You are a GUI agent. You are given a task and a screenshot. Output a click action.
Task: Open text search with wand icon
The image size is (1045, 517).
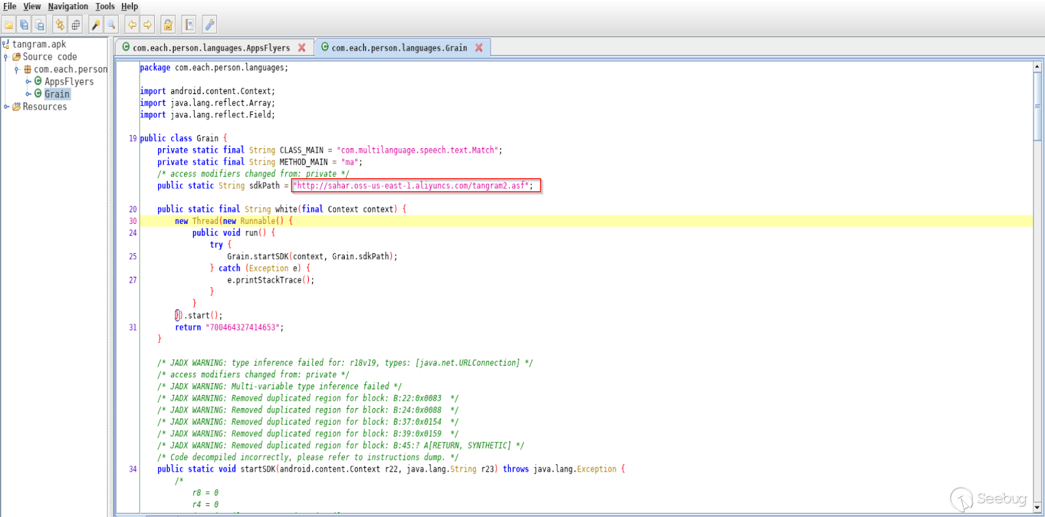click(95, 25)
